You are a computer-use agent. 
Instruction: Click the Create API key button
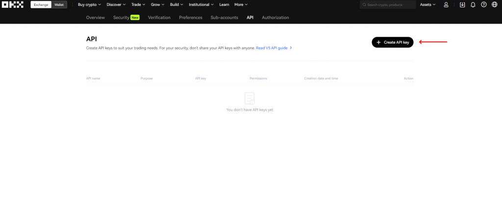(x=392, y=43)
